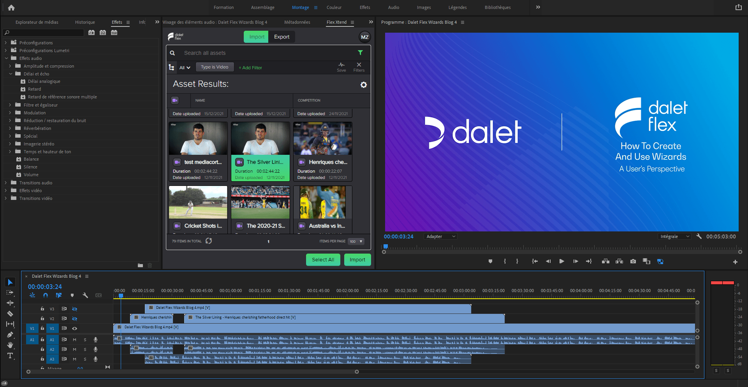The height and width of the screenshot is (387, 748).
Task: Solo audio track A2
Action: [x=85, y=349]
